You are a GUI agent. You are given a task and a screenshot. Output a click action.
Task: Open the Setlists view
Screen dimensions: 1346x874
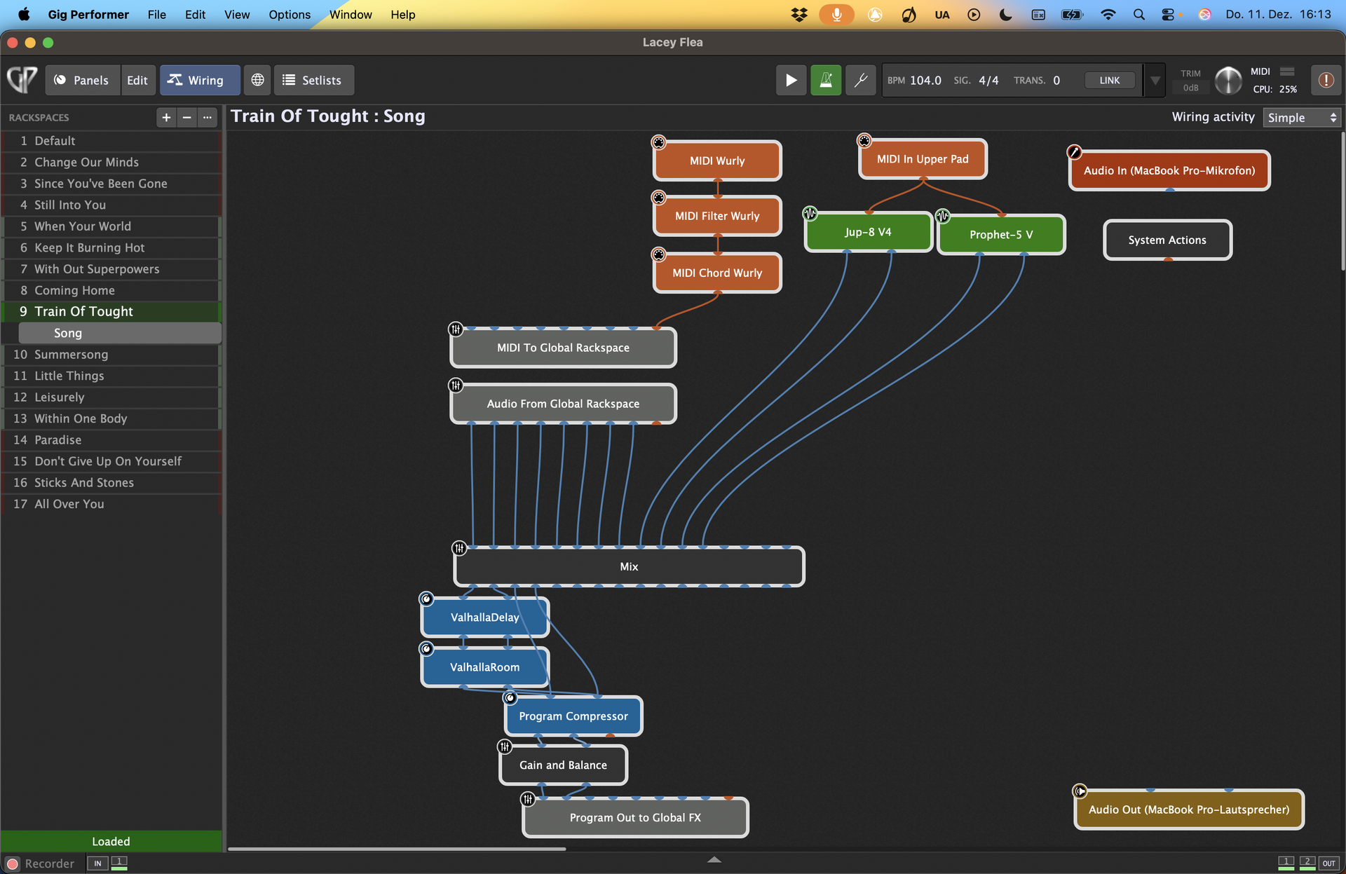313,80
